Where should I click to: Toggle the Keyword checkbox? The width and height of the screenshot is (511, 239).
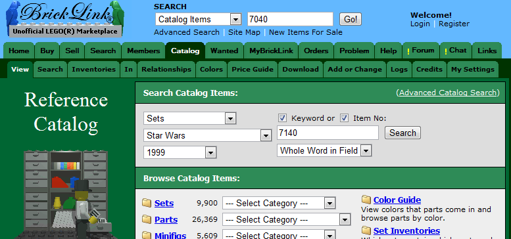click(283, 118)
